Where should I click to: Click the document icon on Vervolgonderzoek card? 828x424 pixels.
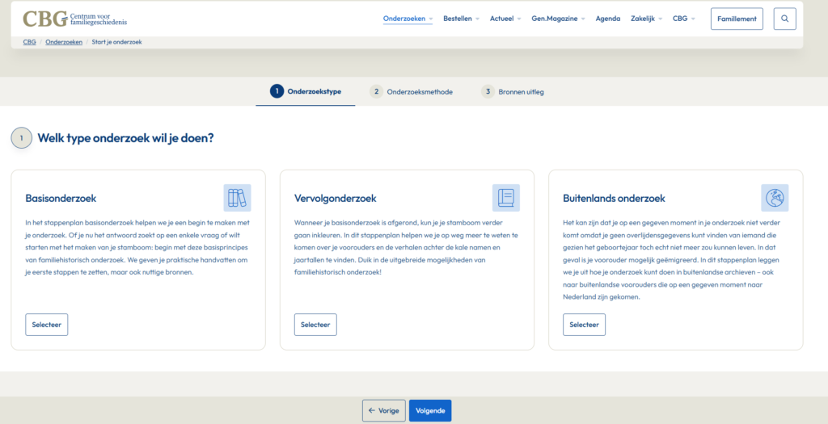(506, 198)
